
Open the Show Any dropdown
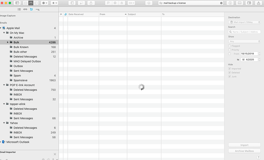point(244,41)
